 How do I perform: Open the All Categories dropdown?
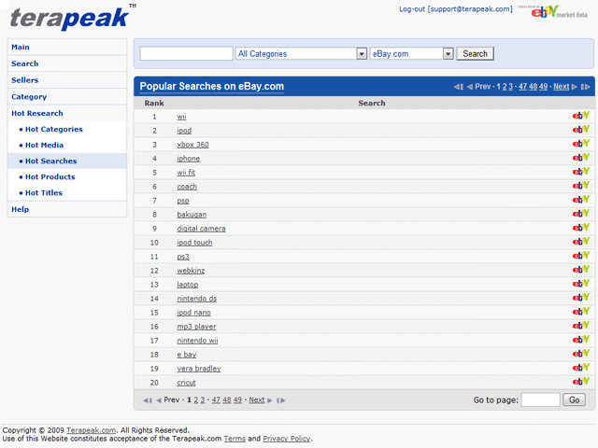[301, 54]
